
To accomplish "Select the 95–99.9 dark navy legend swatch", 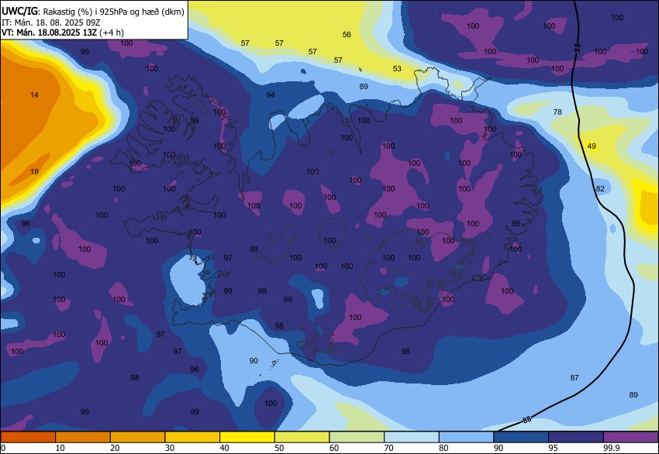I will 576,437.
